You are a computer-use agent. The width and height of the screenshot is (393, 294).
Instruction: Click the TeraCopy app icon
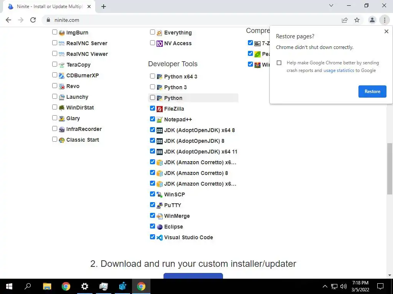tap(62, 65)
